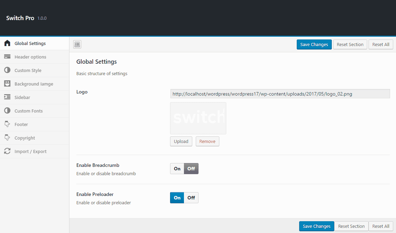Click the Footer thumbs-down icon
Viewport: 396px width, 233px height.
click(x=7, y=124)
